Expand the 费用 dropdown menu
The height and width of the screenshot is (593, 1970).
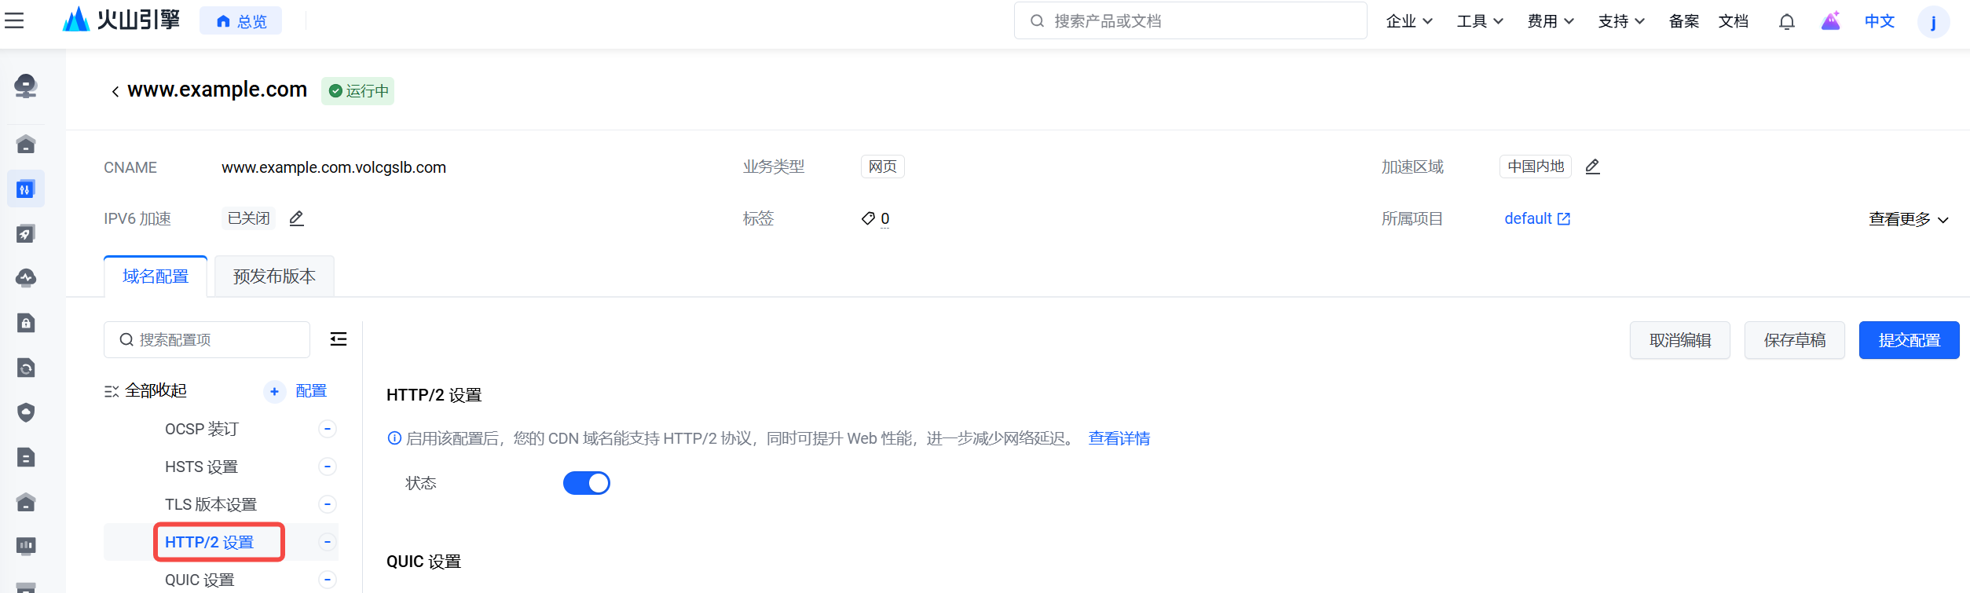pos(1551,21)
